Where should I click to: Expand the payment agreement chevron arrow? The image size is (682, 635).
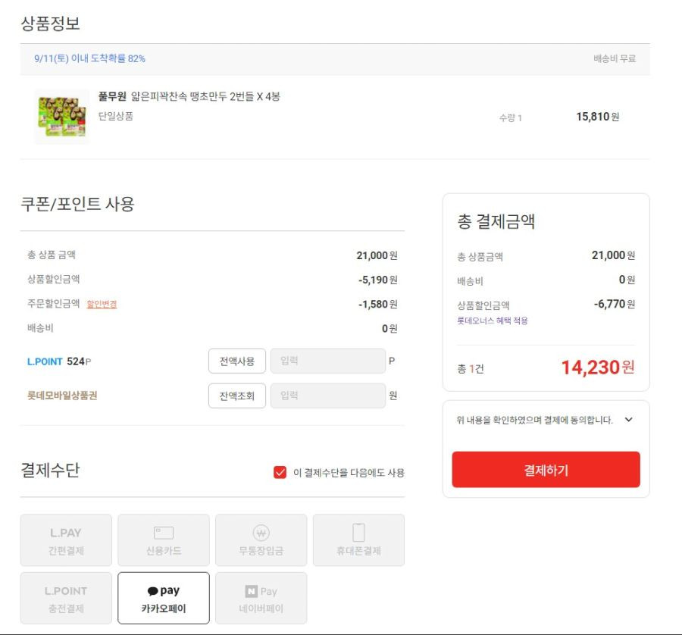coord(628,420)
